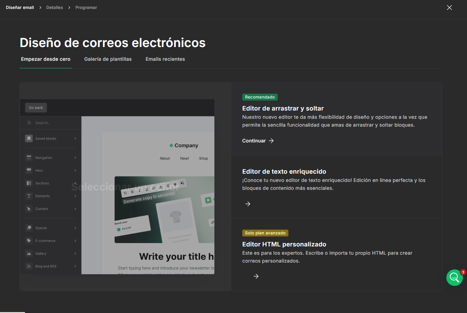Expand the Gallery section chevron
467x313 pixels.
click(75, 253)
